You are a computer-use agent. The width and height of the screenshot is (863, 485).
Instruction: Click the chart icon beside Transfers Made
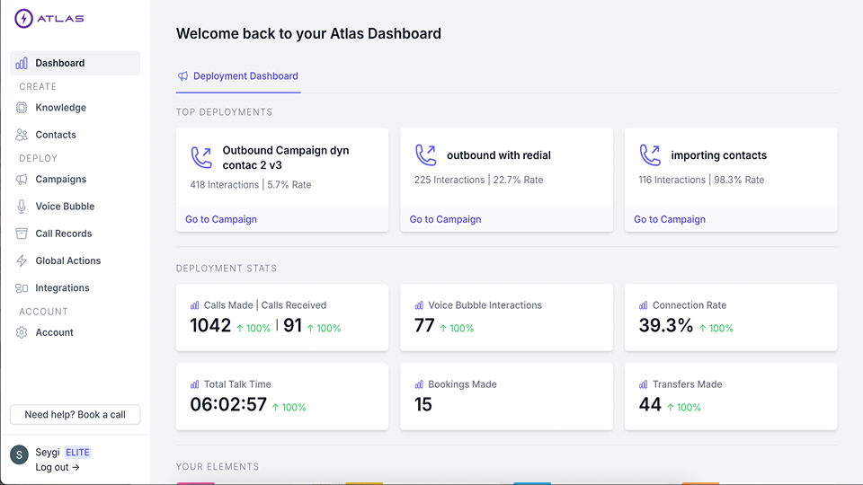(x=644, y=384)
